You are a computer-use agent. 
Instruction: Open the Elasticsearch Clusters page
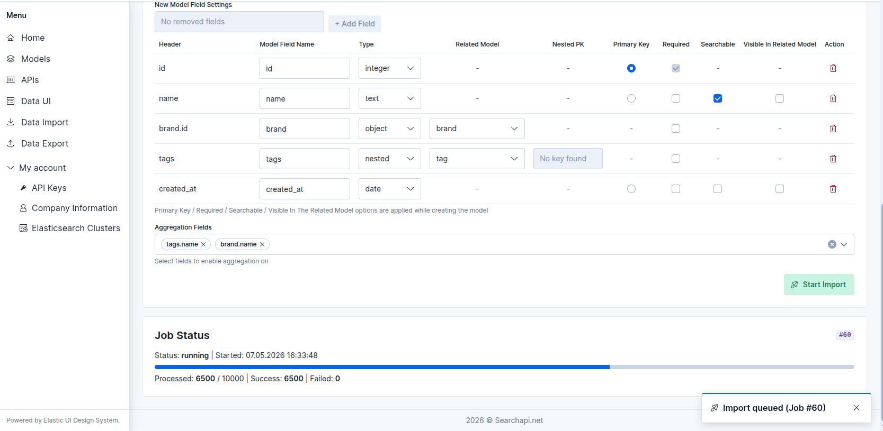(76, 228)
